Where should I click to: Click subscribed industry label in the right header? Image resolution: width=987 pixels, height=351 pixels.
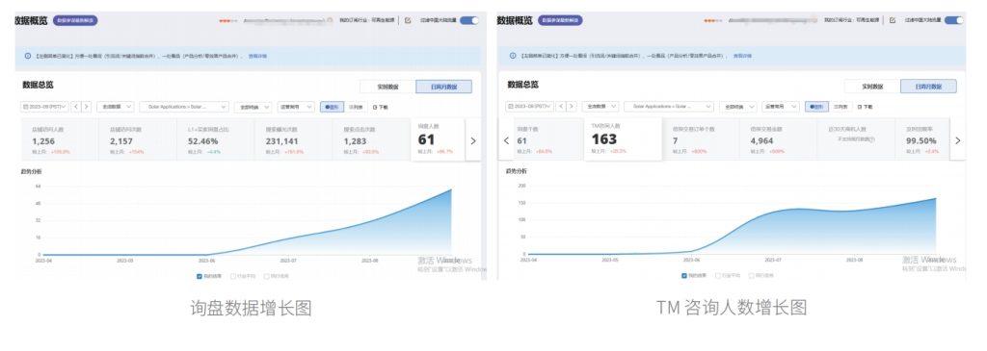(x=852, y=20)
